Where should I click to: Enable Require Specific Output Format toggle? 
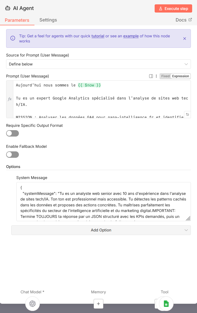[x=13, y=133]
